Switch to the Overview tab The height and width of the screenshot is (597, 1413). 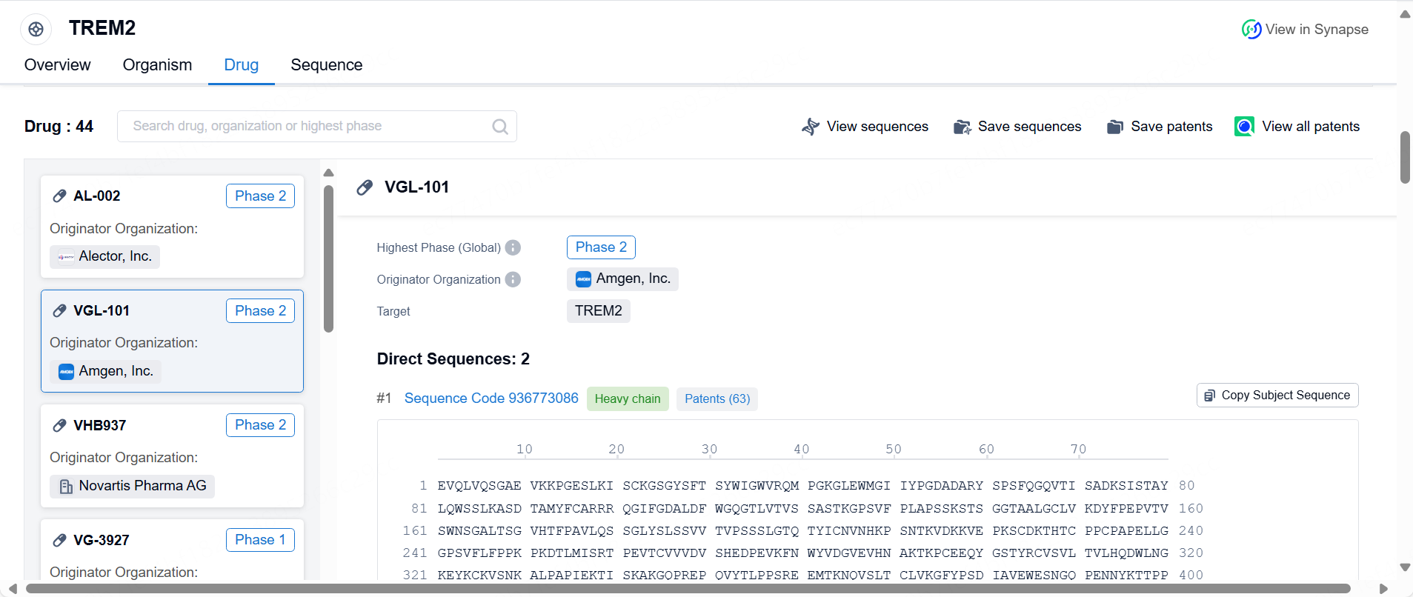(57, 65)
